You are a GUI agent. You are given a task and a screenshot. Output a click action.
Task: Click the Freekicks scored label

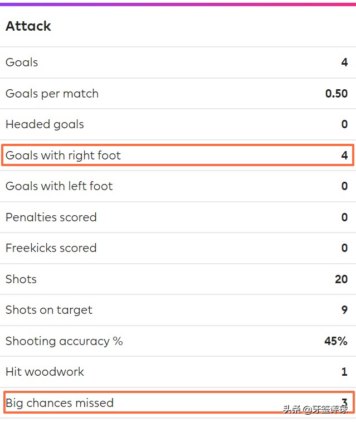click(51, 248)
